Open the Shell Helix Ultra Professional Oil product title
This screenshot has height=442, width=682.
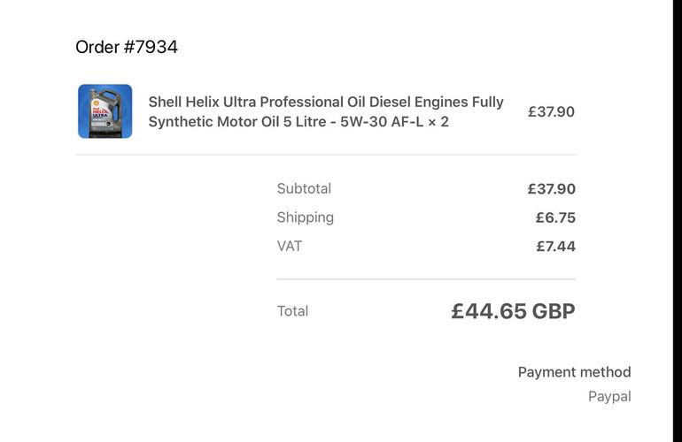click(x=326, y=111)
